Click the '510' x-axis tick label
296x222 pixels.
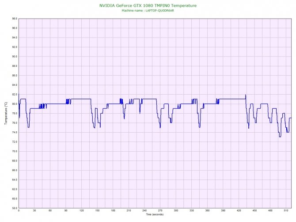point(286,211)
